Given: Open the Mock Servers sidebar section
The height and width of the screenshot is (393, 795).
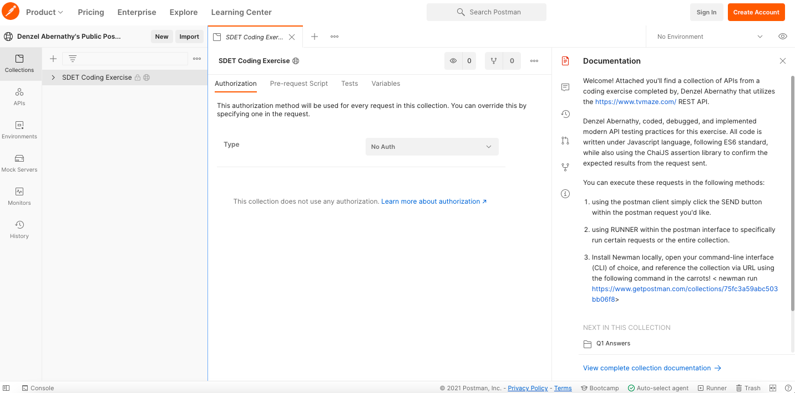Looking at the screenshot, I should pyautogui.click(x=20, y=163).
